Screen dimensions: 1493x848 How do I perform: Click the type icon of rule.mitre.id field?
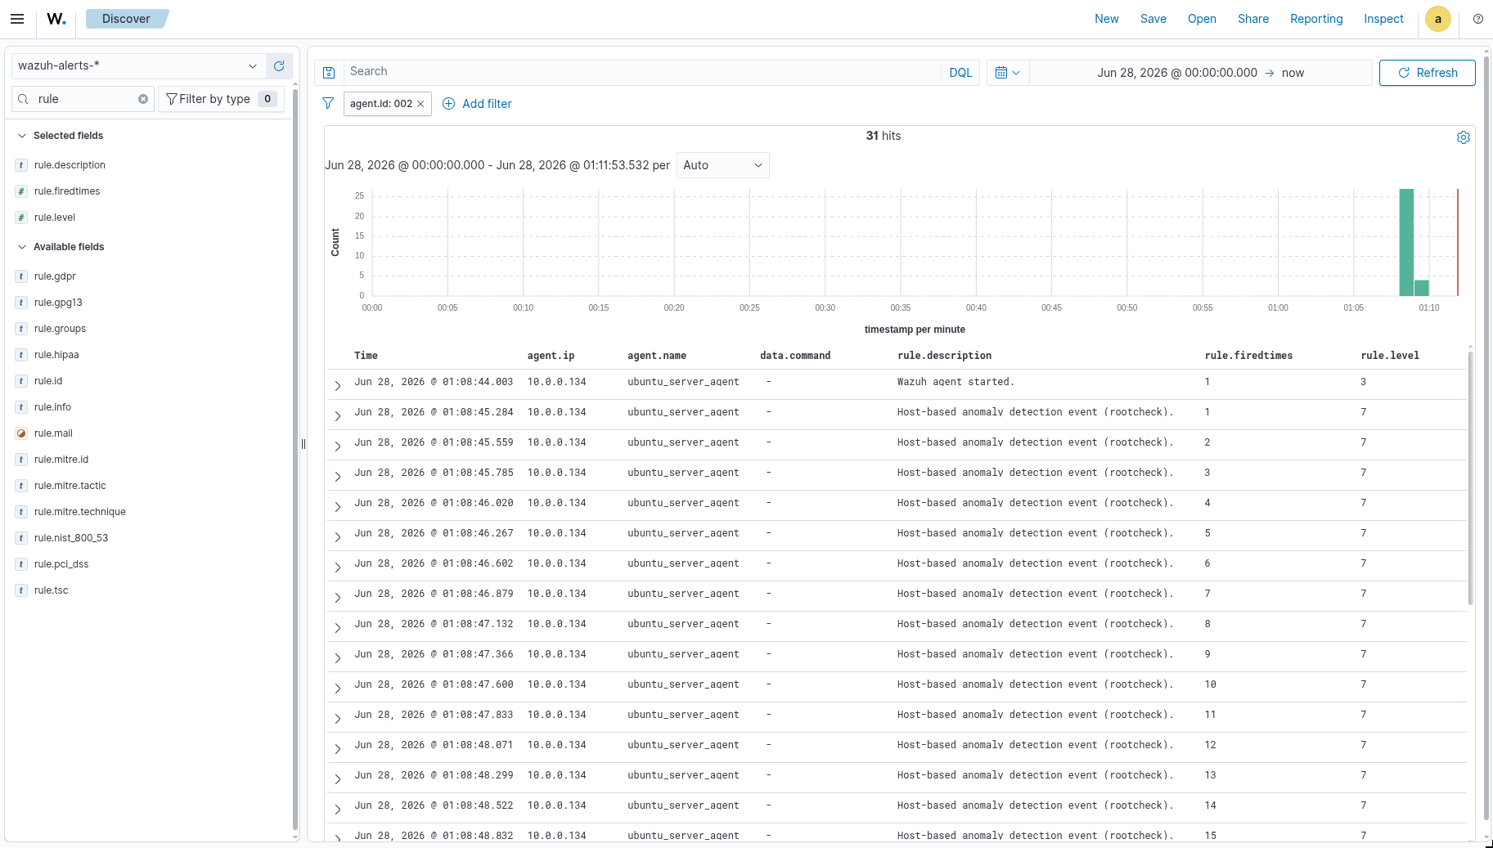coord(21,460)
